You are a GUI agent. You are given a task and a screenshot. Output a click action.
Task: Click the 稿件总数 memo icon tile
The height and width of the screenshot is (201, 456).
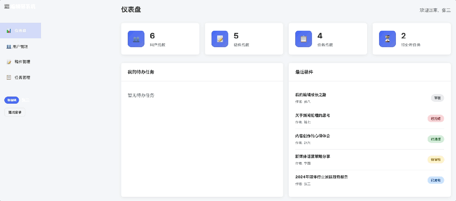click(220, 39)
